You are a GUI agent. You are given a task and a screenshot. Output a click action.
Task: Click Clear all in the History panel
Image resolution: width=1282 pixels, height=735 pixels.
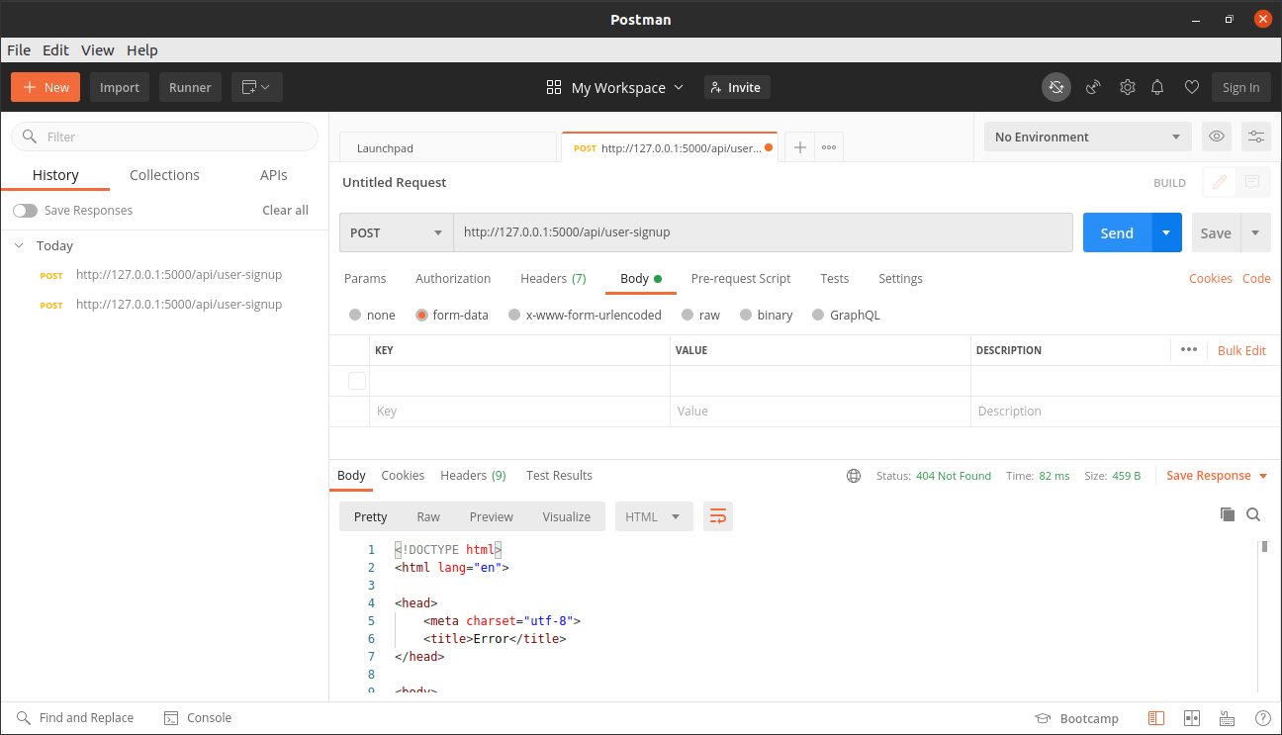click(285, 210)
